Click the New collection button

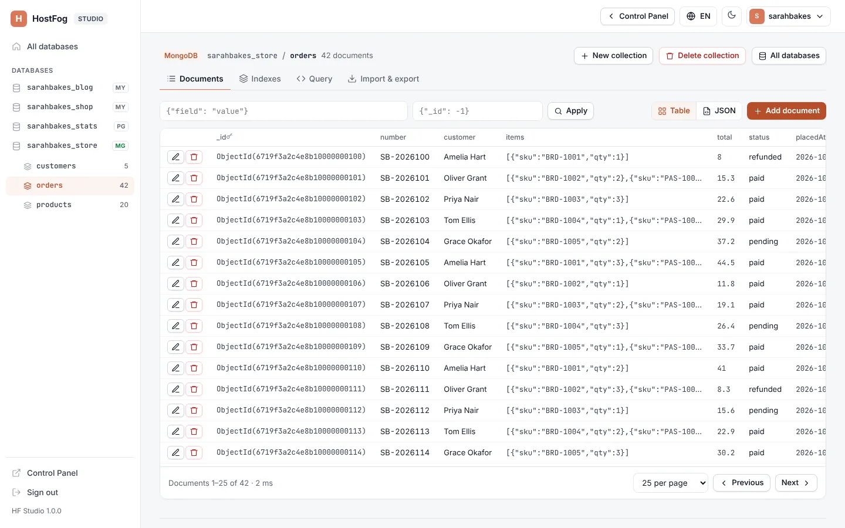(x=614, y=56)
